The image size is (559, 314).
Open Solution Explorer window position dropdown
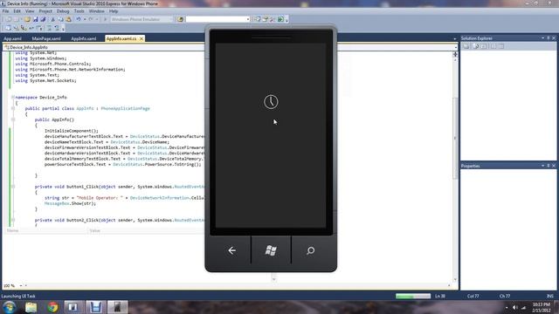pos(543,38)
